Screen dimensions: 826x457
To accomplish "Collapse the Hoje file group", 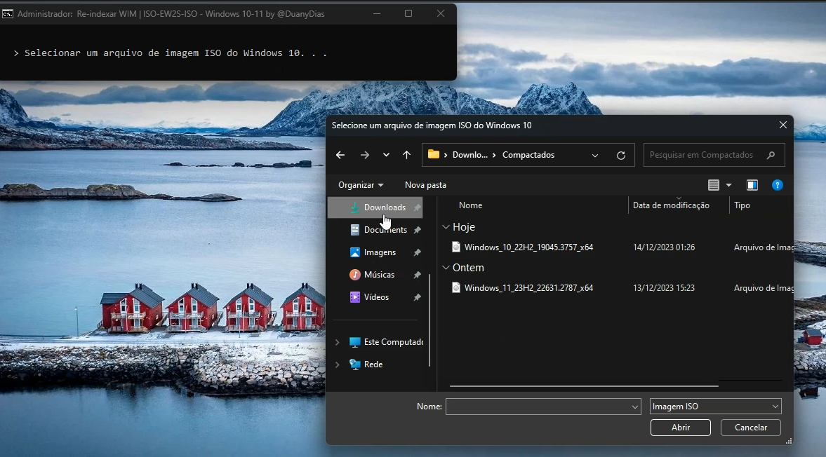I will 446,227.
